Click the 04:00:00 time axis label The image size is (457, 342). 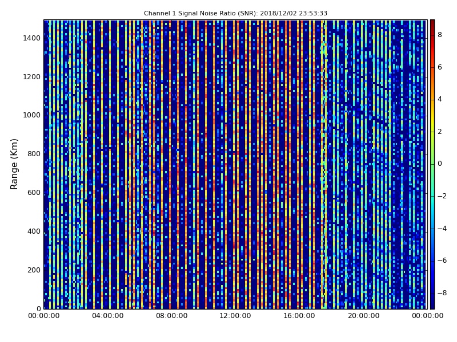click(x=107, y=316)
